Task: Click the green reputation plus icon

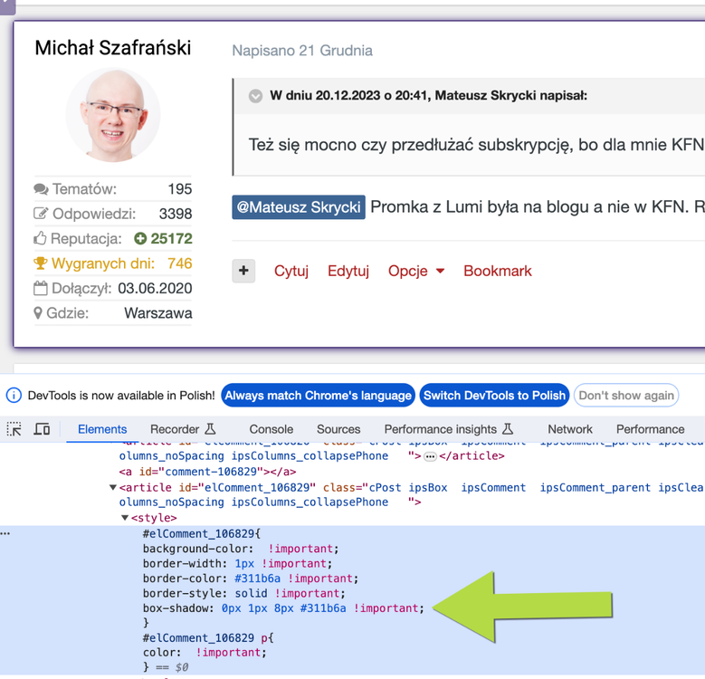Action: (x=140, y=239)
